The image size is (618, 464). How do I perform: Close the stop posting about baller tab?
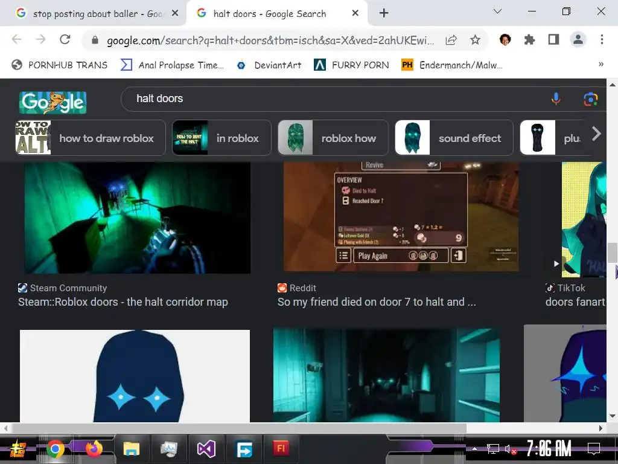tap(175, 13)
